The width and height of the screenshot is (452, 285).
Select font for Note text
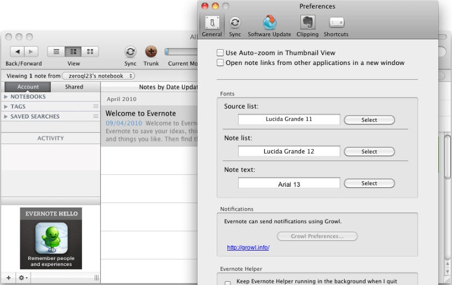click(369, 183)
